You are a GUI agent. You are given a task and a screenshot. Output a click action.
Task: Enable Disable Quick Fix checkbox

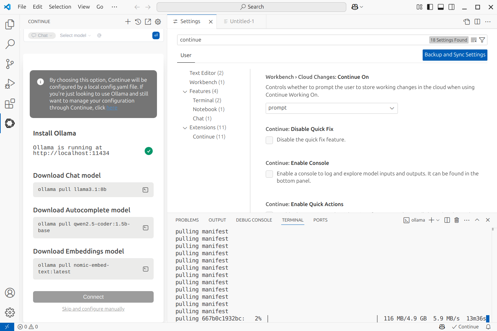click(269, 140)
